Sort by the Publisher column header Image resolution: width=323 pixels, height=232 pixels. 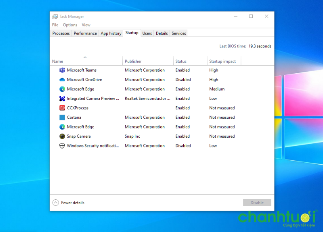pos(148,61)
